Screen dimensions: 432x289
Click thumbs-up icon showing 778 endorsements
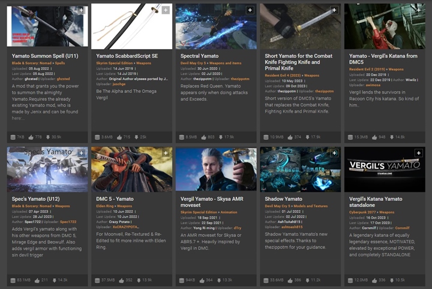point(31,137)
